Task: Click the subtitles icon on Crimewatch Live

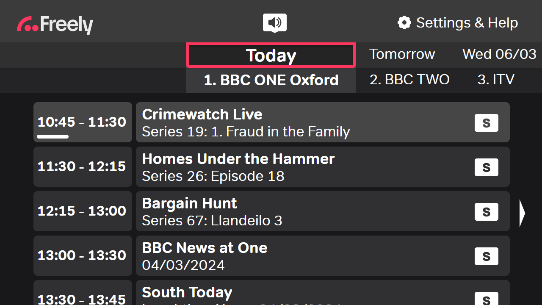Action: pos(486,122)
